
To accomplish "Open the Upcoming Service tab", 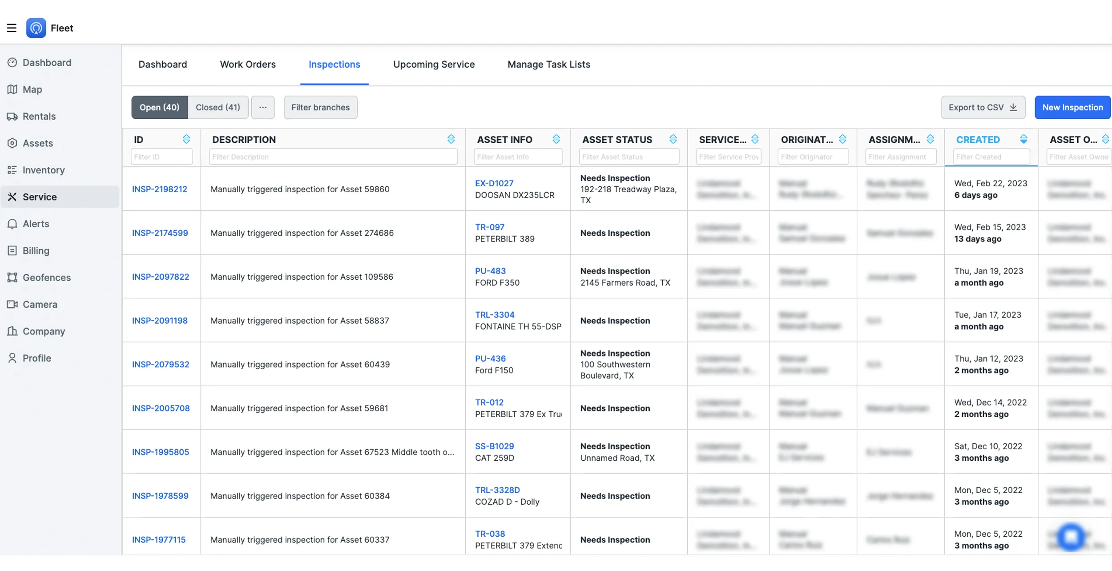I will click(x=433, y=64).
